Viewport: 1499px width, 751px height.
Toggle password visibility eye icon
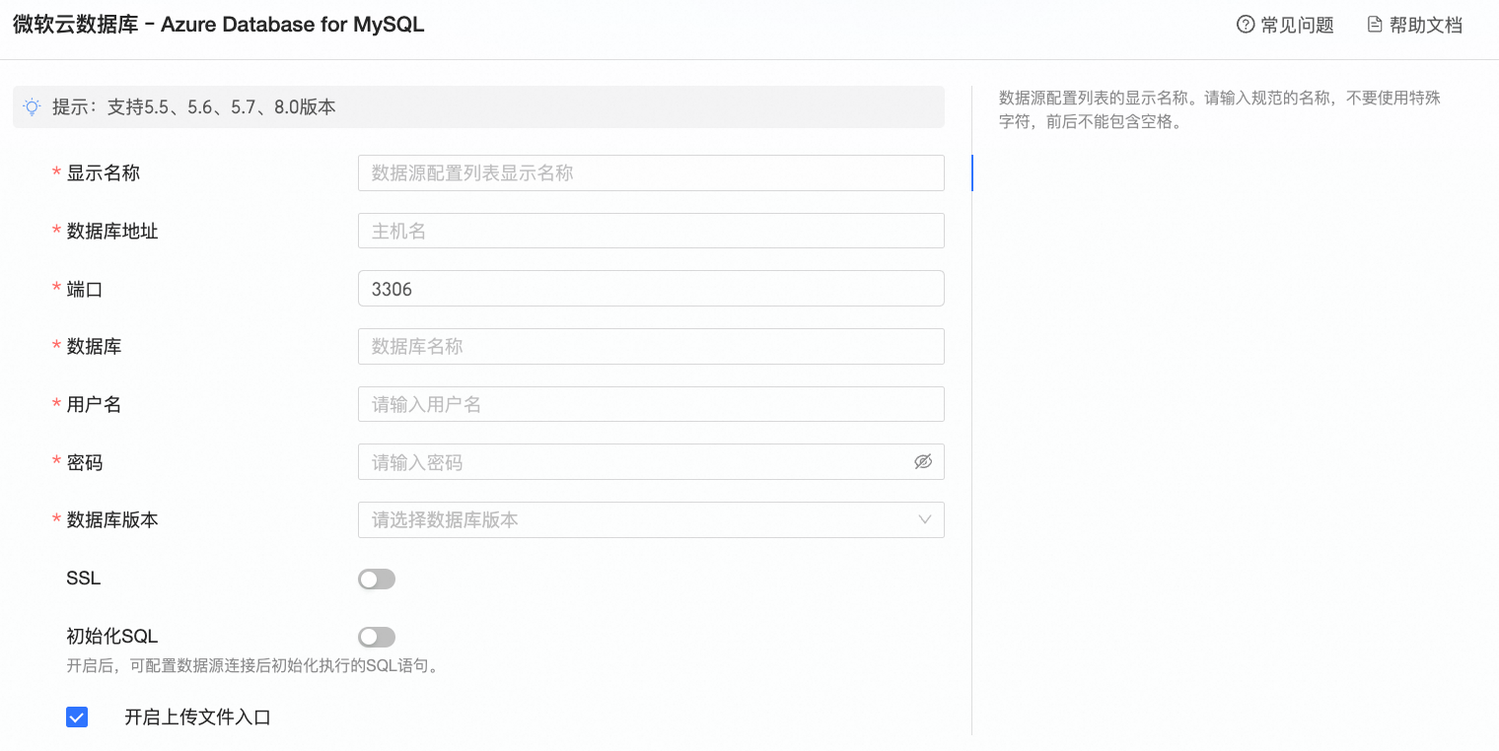(923, 461)
